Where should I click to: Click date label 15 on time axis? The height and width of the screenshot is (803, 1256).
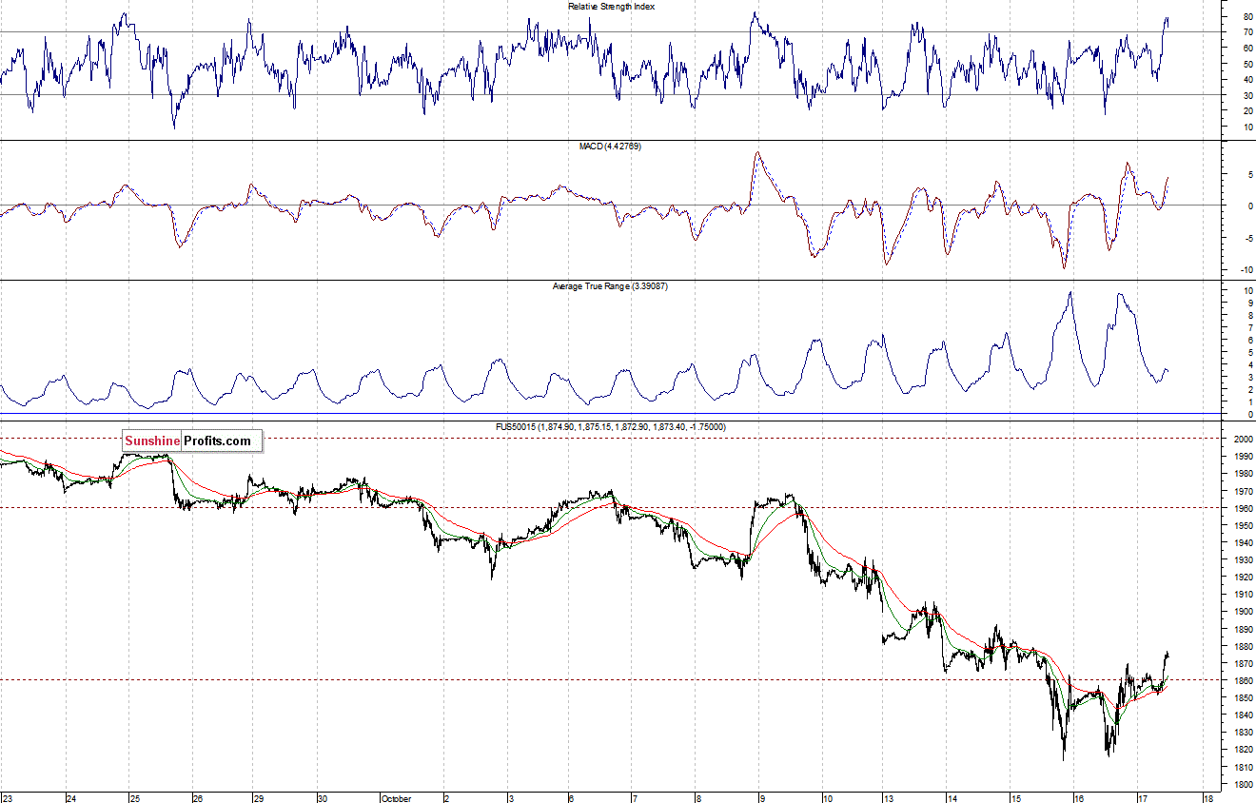tap(1016, 798)
